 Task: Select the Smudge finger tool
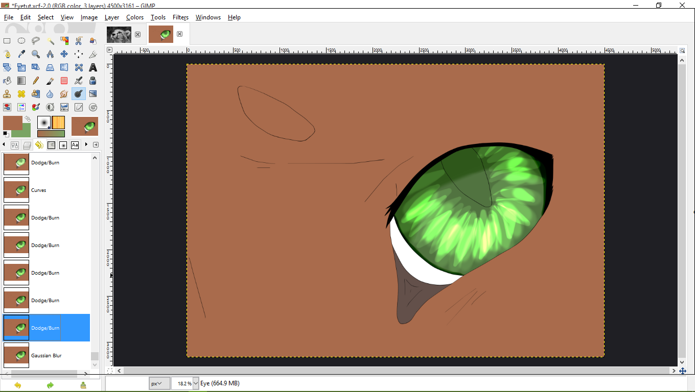click(x=64, y=94)
